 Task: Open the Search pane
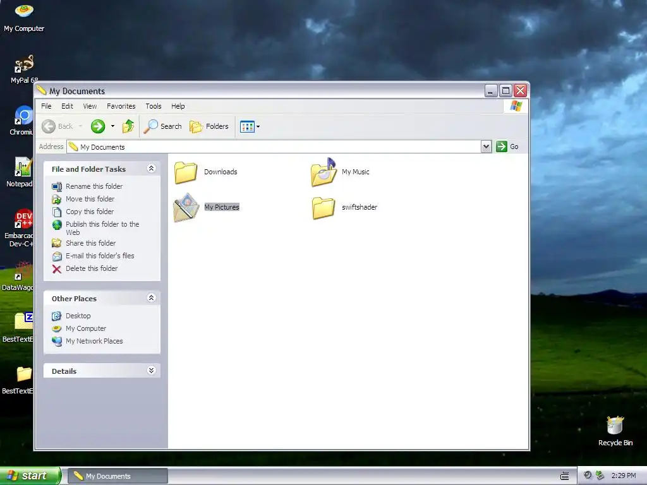tap(162, 126)
